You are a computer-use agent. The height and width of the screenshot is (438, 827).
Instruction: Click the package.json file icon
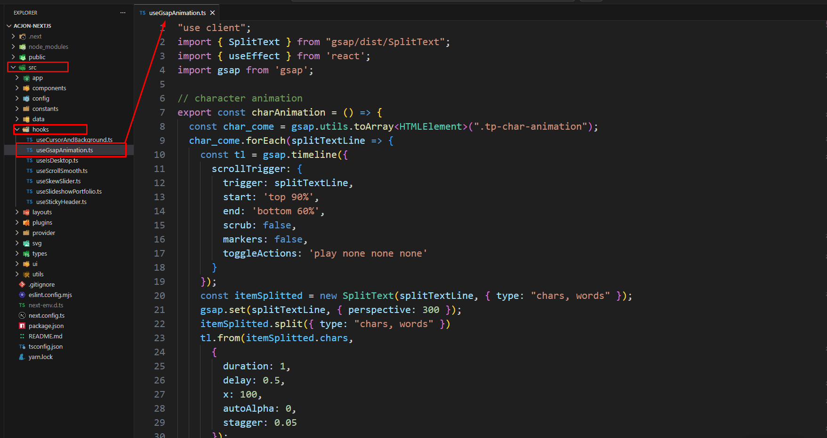tap(22, 326)
